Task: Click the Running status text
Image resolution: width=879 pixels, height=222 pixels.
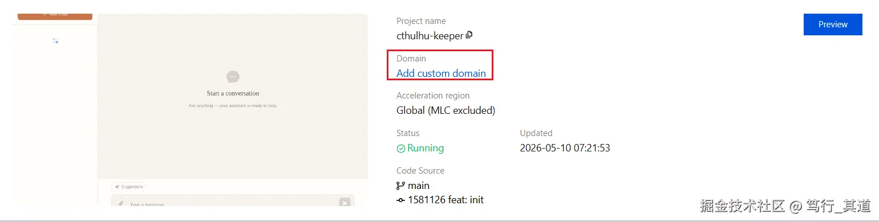Action: [x=426, y=148]
